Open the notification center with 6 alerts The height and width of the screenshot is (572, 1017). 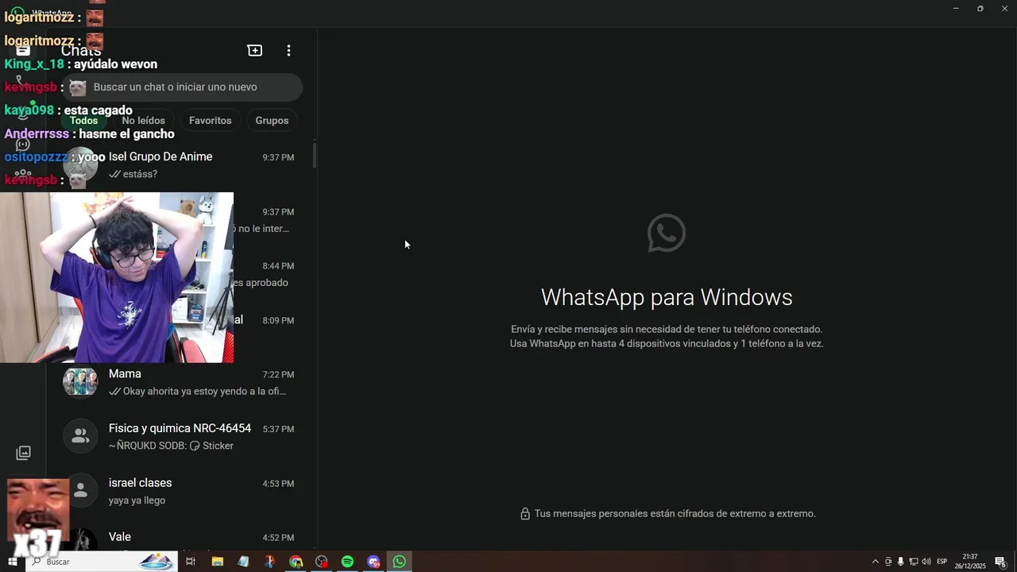coord(1001,562)
